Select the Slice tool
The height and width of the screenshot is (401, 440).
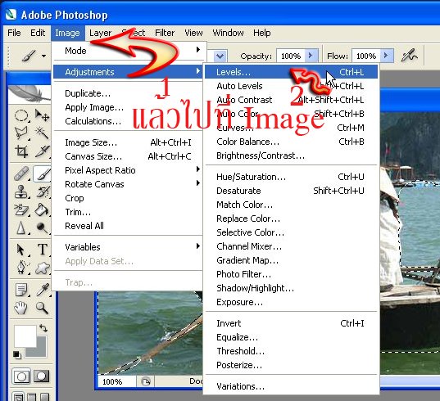[42, 151]
